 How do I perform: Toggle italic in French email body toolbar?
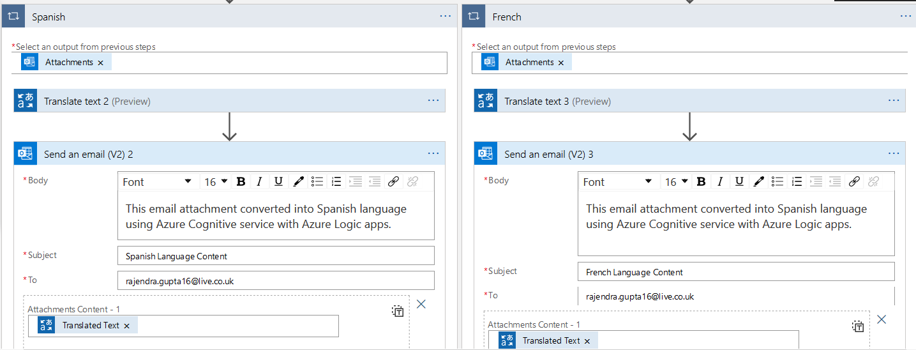pyautogui.click(x=719, y=182)
